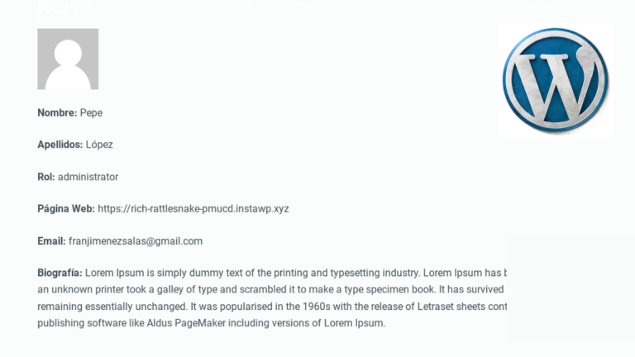635x357 pixels.
Task: Open the Contact menu item
Action: (608, 6)
